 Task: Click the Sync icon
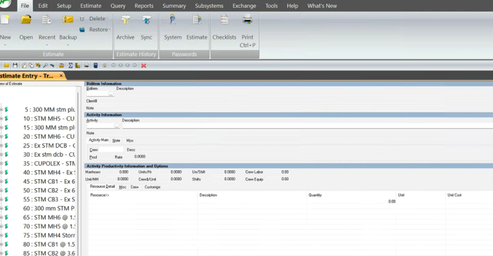[146, 20]
